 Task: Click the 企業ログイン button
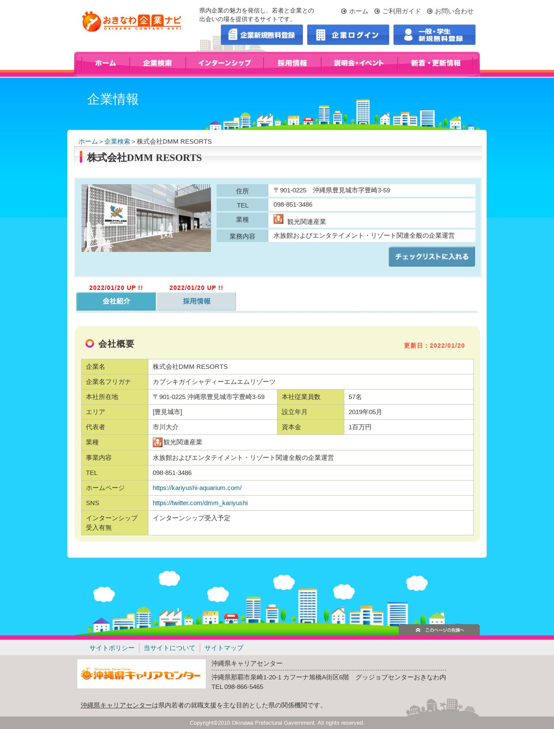click(348, 35)
